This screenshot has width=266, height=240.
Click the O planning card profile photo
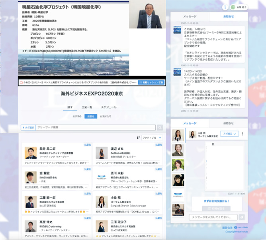pos(31,226)
